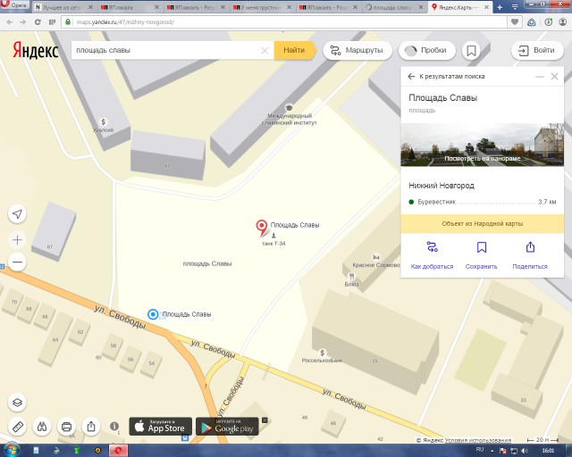Open a new browser tab
The height and width of the screenshot is (457, 572).
pos(500,7)
